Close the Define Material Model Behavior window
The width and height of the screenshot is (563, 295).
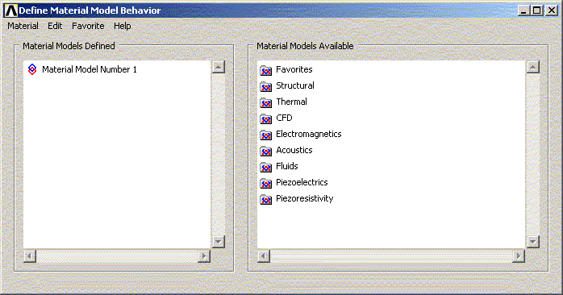pos(552,10)
